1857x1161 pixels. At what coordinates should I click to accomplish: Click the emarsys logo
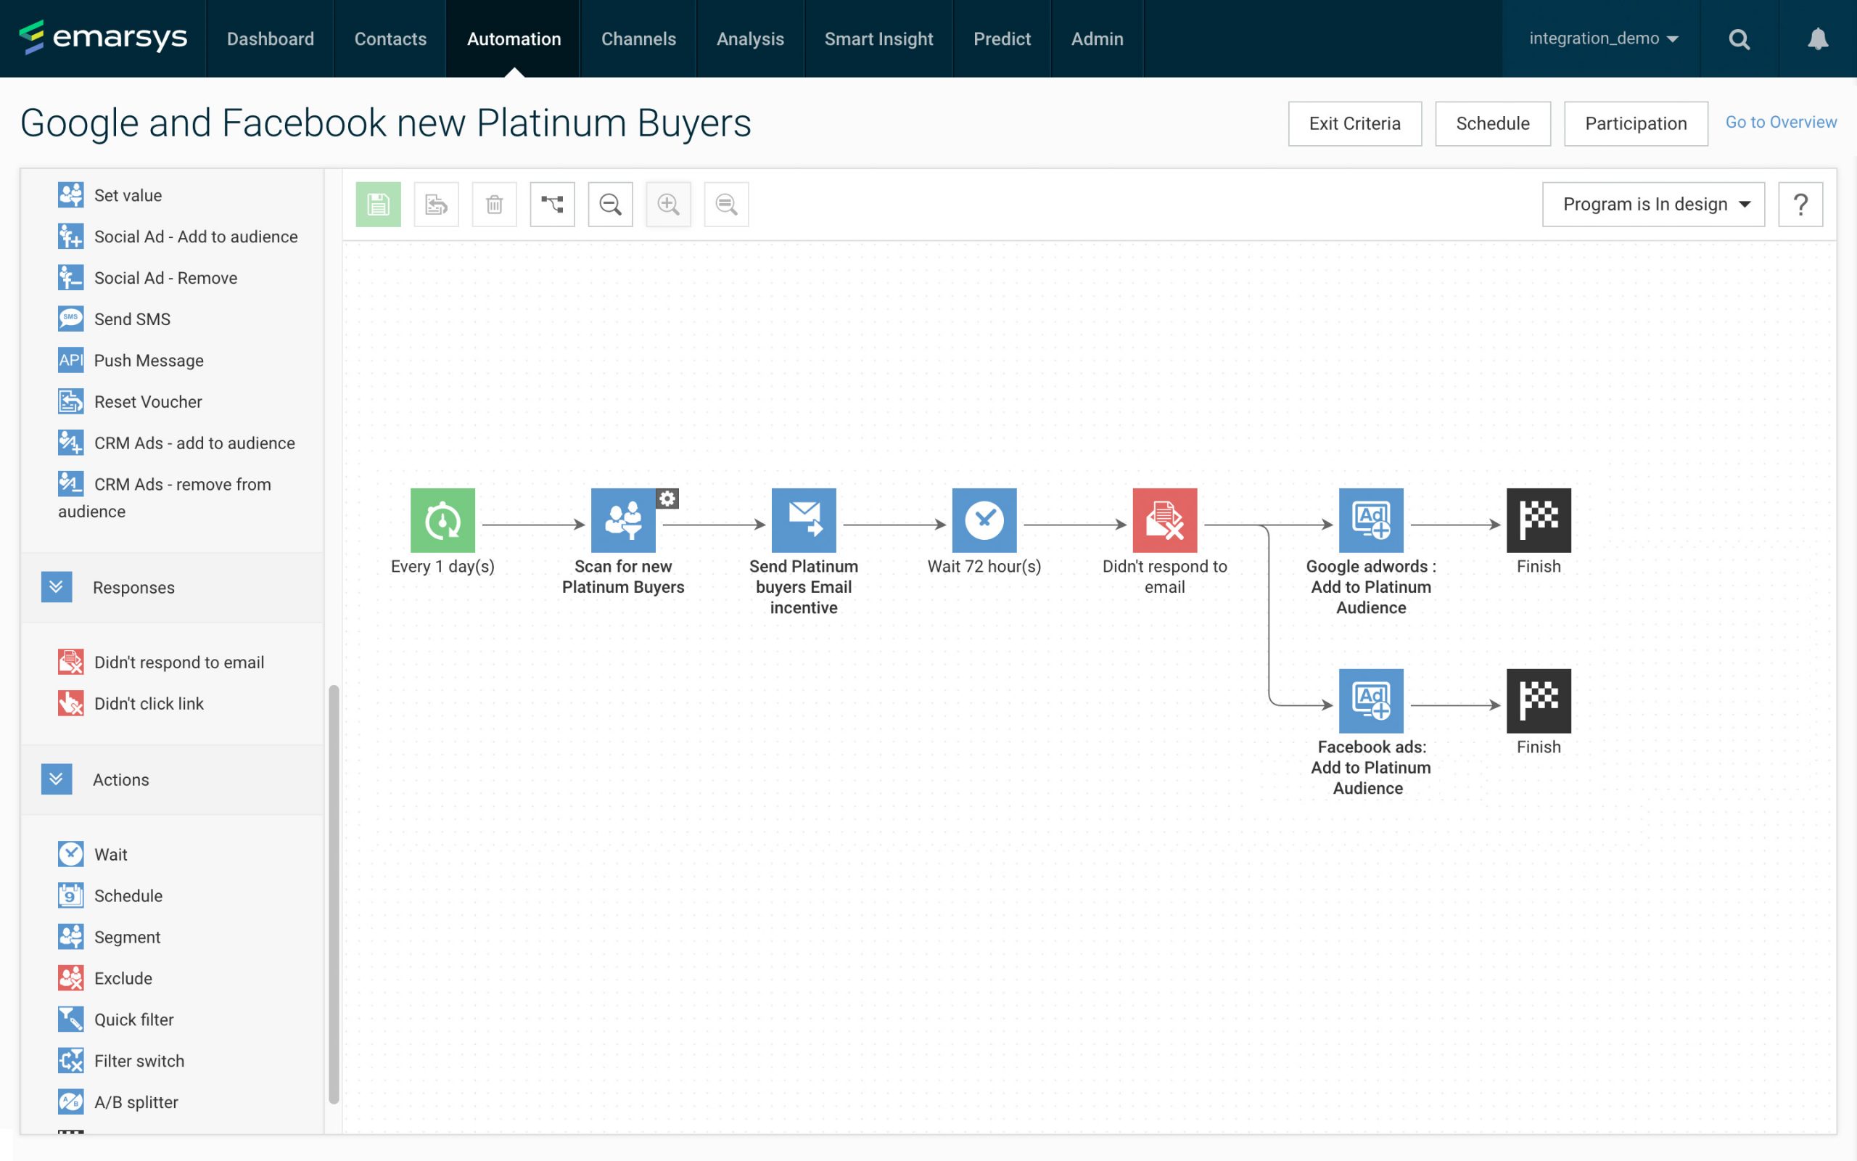tap(103, 37)
